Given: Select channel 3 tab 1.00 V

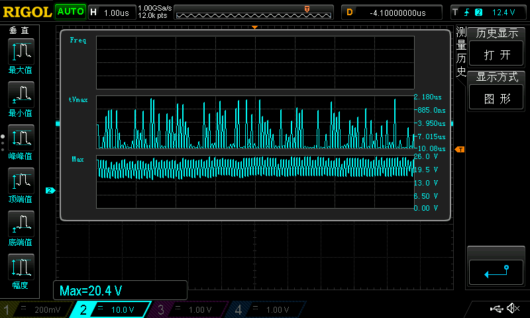Looking at the screenshot, I should click(x=189, y=309).
